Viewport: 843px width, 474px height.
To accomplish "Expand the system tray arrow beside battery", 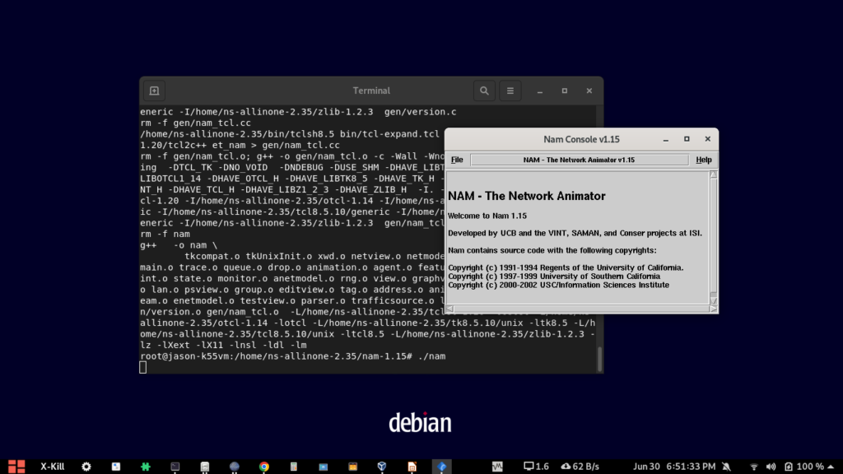I will click(831, 467).
